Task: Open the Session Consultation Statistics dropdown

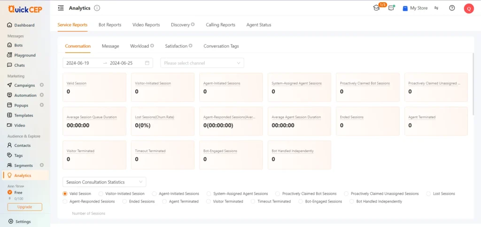Action: tap(104, 182)
